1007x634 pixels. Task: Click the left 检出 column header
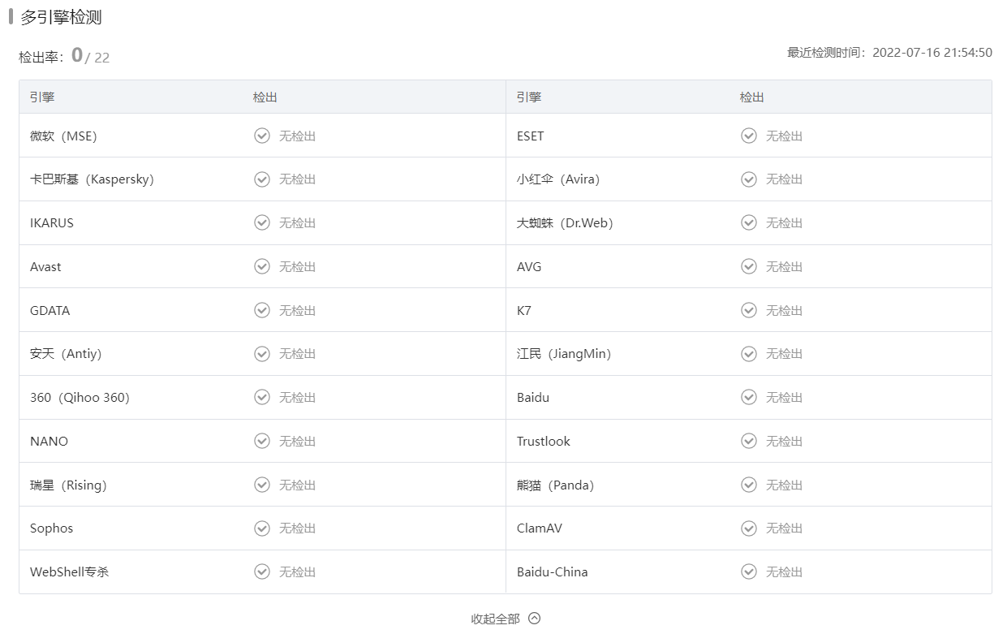(265, 97)
